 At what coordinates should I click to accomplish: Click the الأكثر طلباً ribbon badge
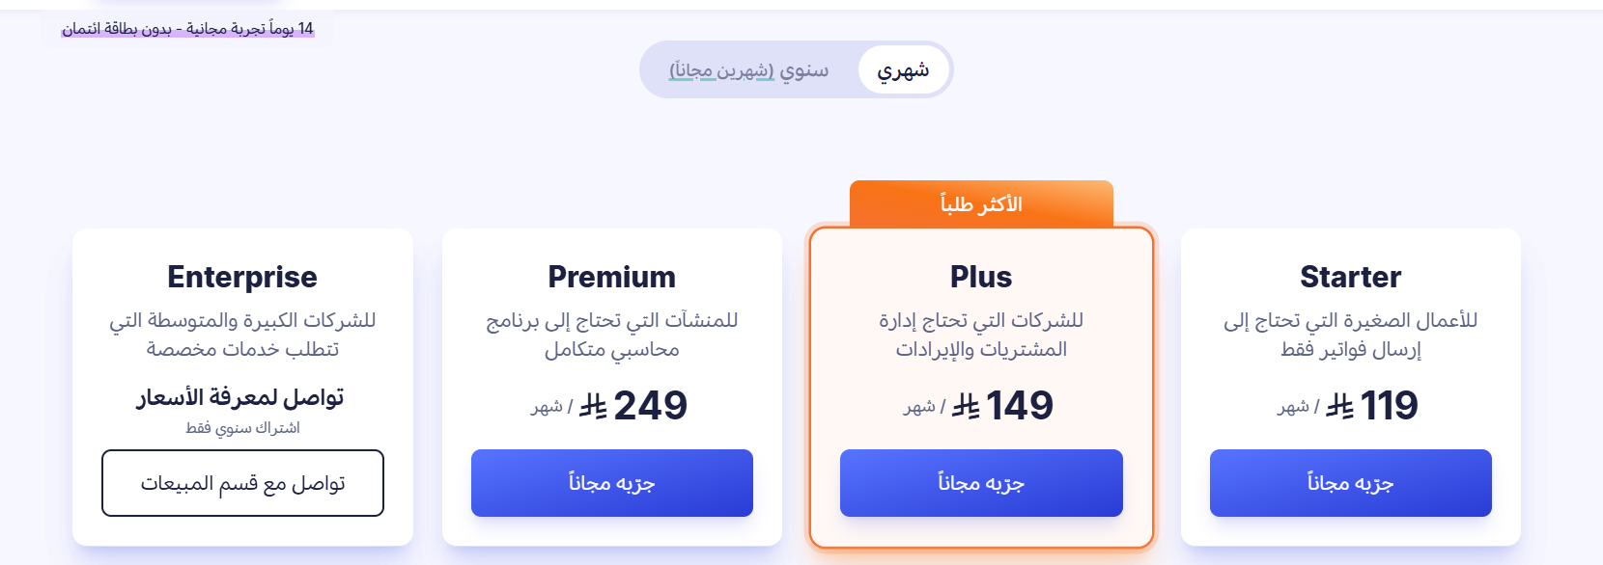tap(980, 202)
